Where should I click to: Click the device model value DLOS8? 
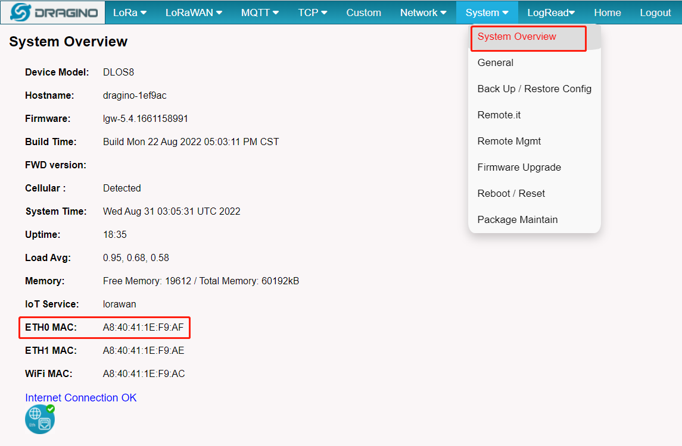pos(119,72)
